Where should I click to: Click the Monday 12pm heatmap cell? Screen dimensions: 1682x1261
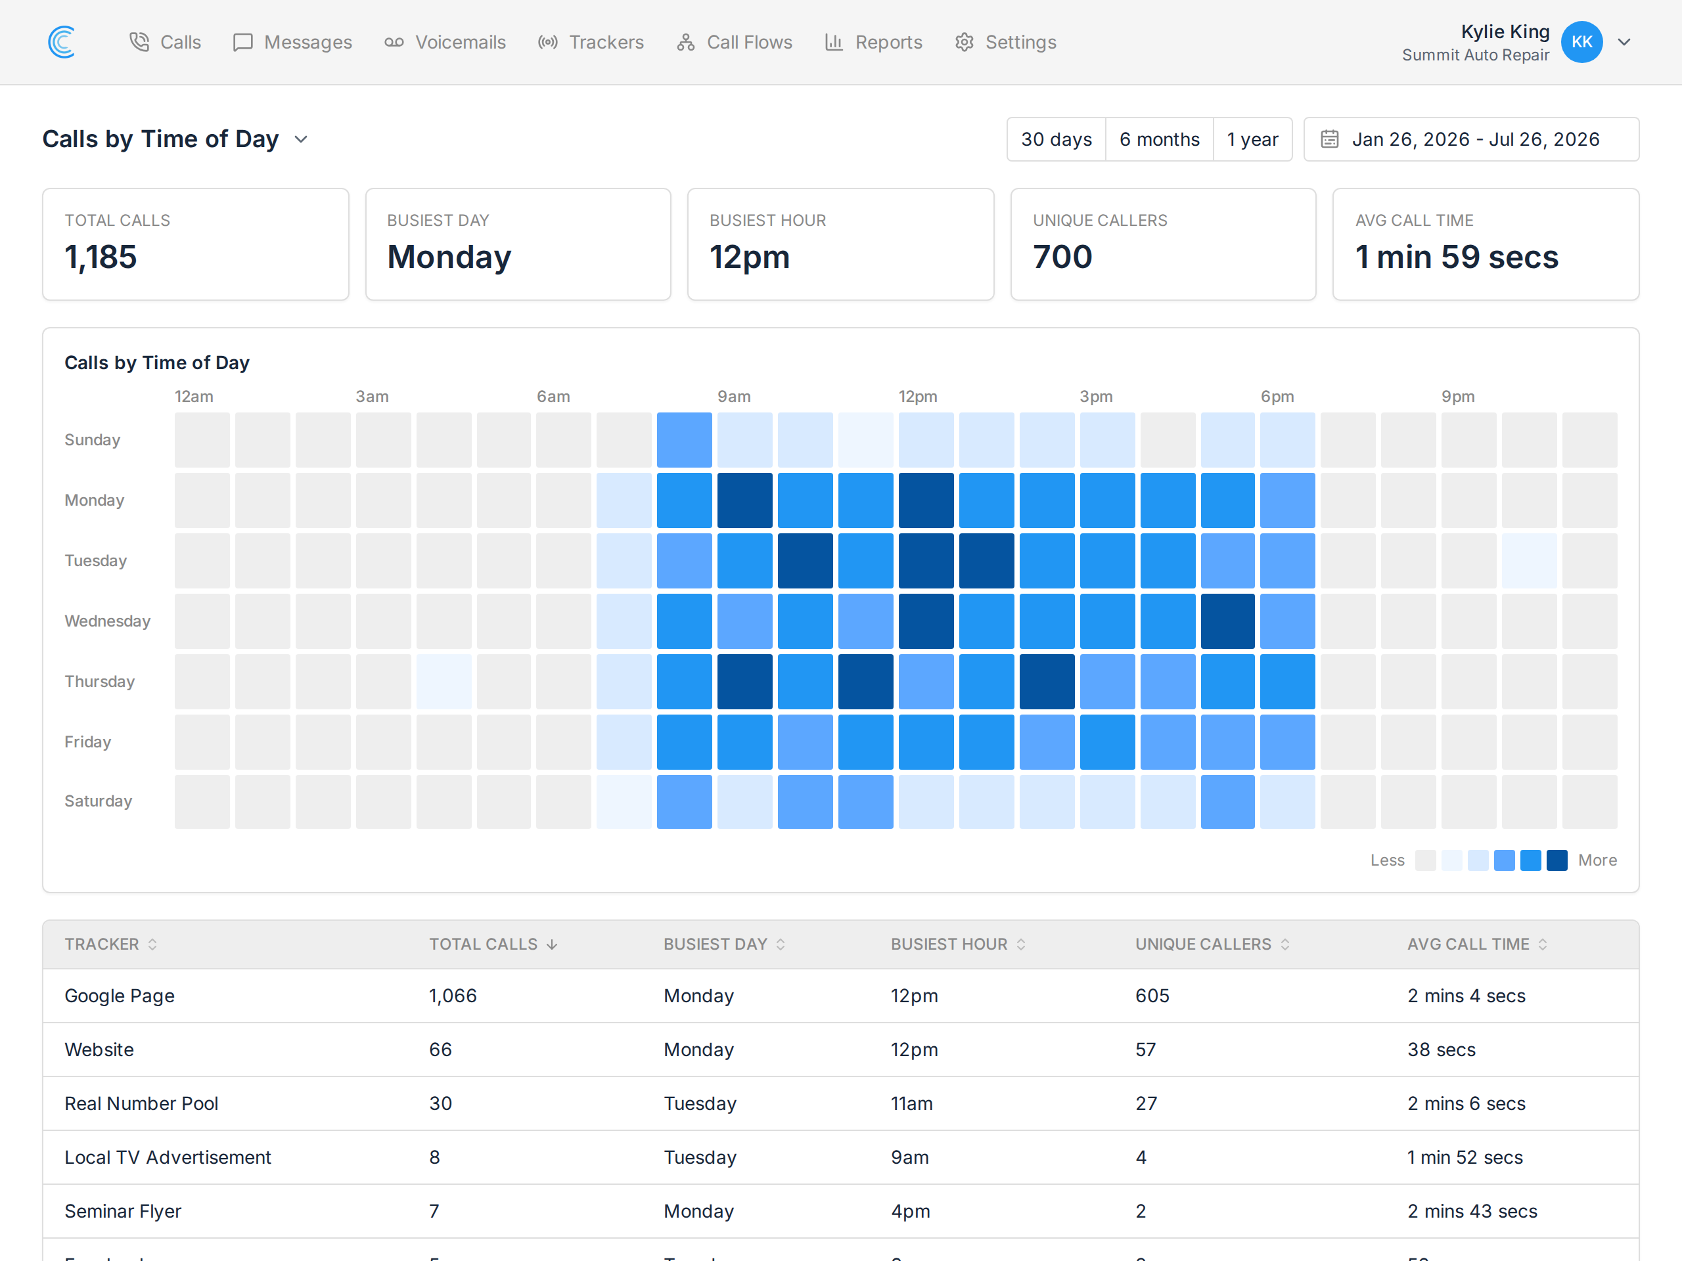[x=925, y=500]
